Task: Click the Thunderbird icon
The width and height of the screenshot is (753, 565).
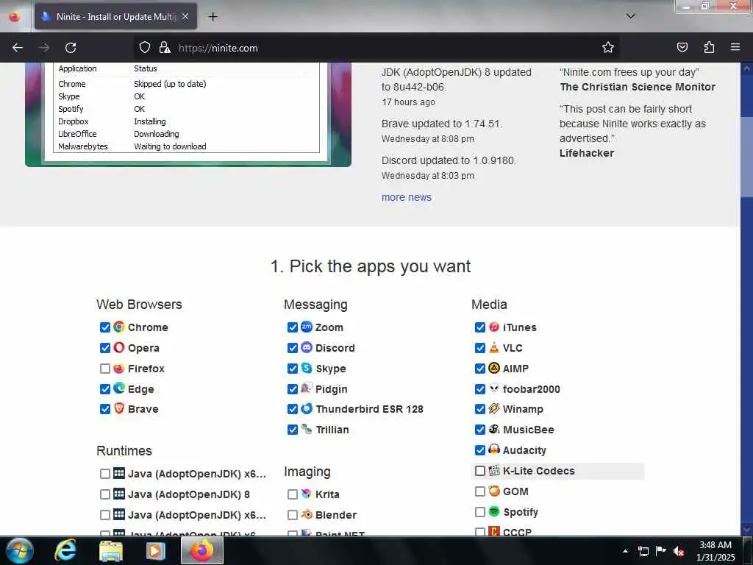Action: 307,409
